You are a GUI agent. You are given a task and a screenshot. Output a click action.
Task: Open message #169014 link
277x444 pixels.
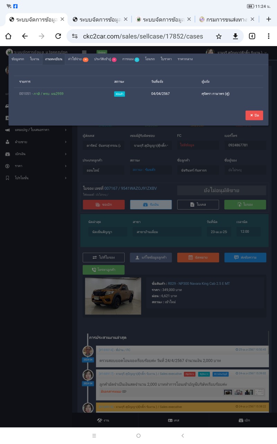[106, 350]
